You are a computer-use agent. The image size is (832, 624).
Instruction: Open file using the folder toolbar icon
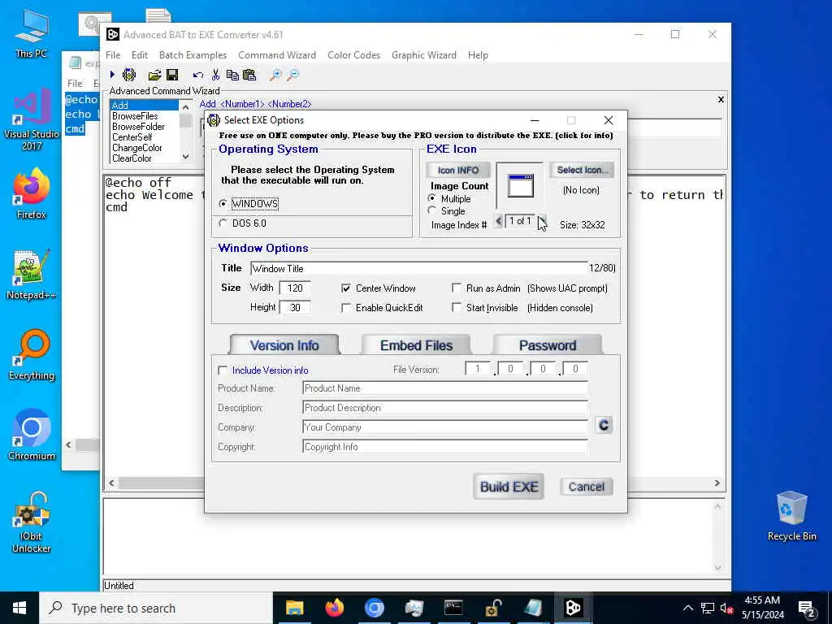(154, 75)
